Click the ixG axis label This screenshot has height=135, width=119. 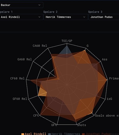click(109, 99)
